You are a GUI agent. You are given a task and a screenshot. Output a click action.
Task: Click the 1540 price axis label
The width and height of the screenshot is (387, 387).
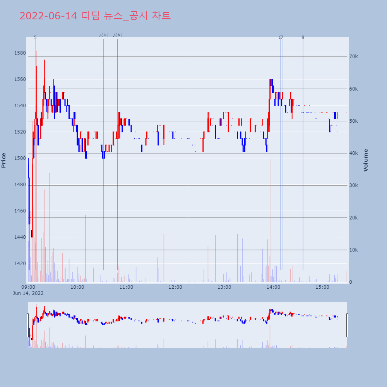click(x=20, y=106)
